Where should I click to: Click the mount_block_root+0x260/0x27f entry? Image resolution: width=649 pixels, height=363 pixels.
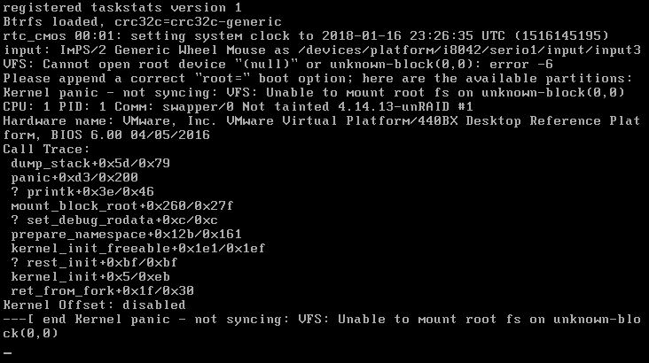tap(122, 205)
